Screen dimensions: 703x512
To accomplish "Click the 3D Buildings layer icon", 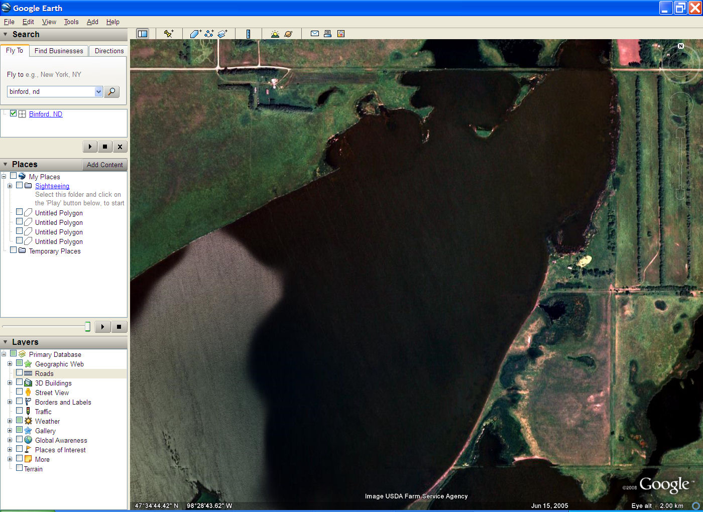I will [x=28, y=383].
